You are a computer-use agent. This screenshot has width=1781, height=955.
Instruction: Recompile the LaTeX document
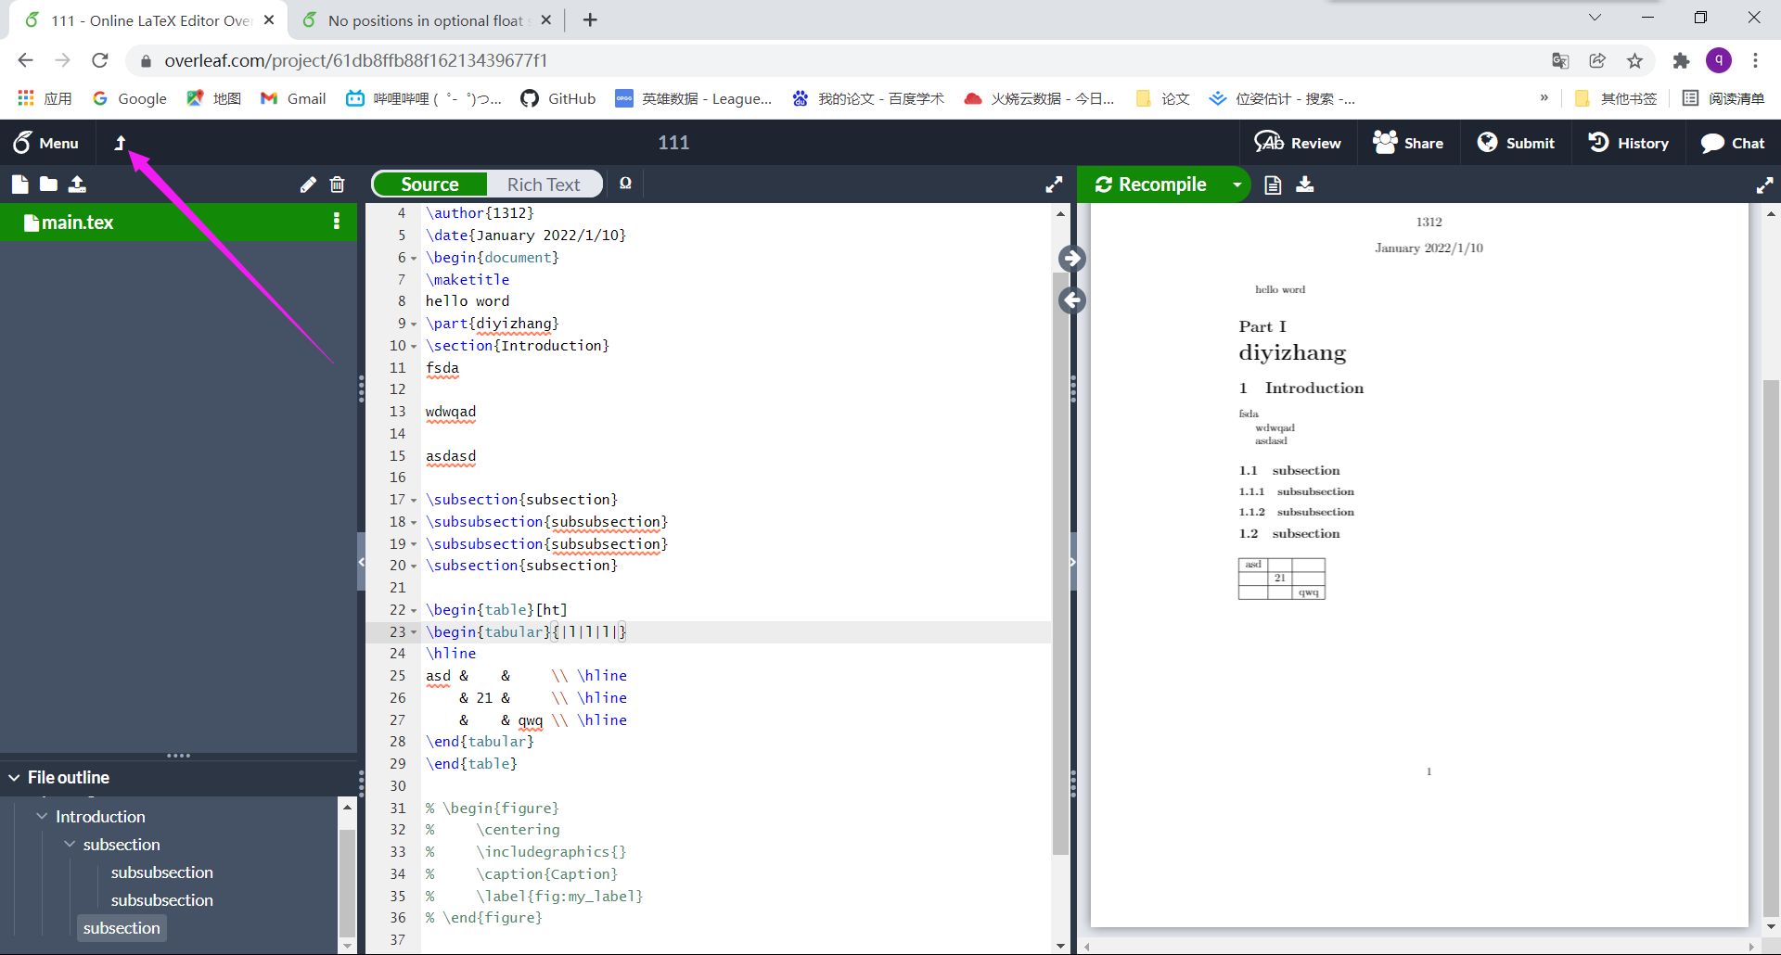[1151, 185]
